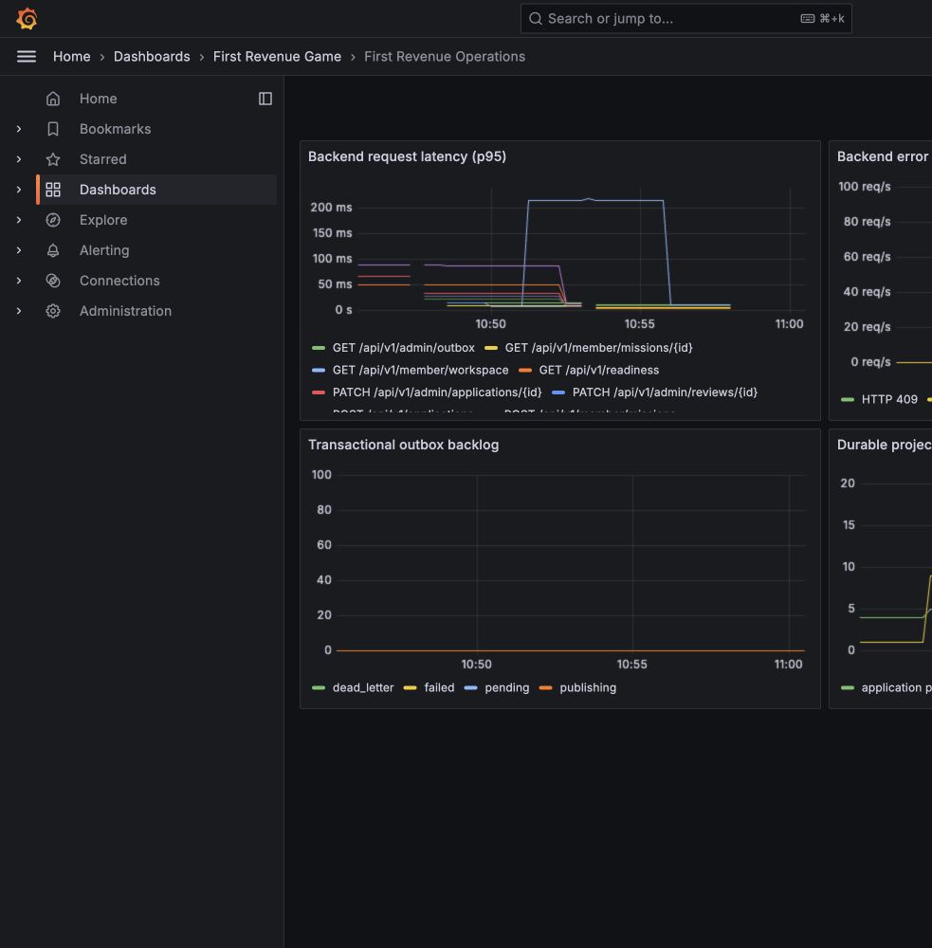
Task: Open Backend request latency (p95) panel title
Action: (x=407, y=156)
